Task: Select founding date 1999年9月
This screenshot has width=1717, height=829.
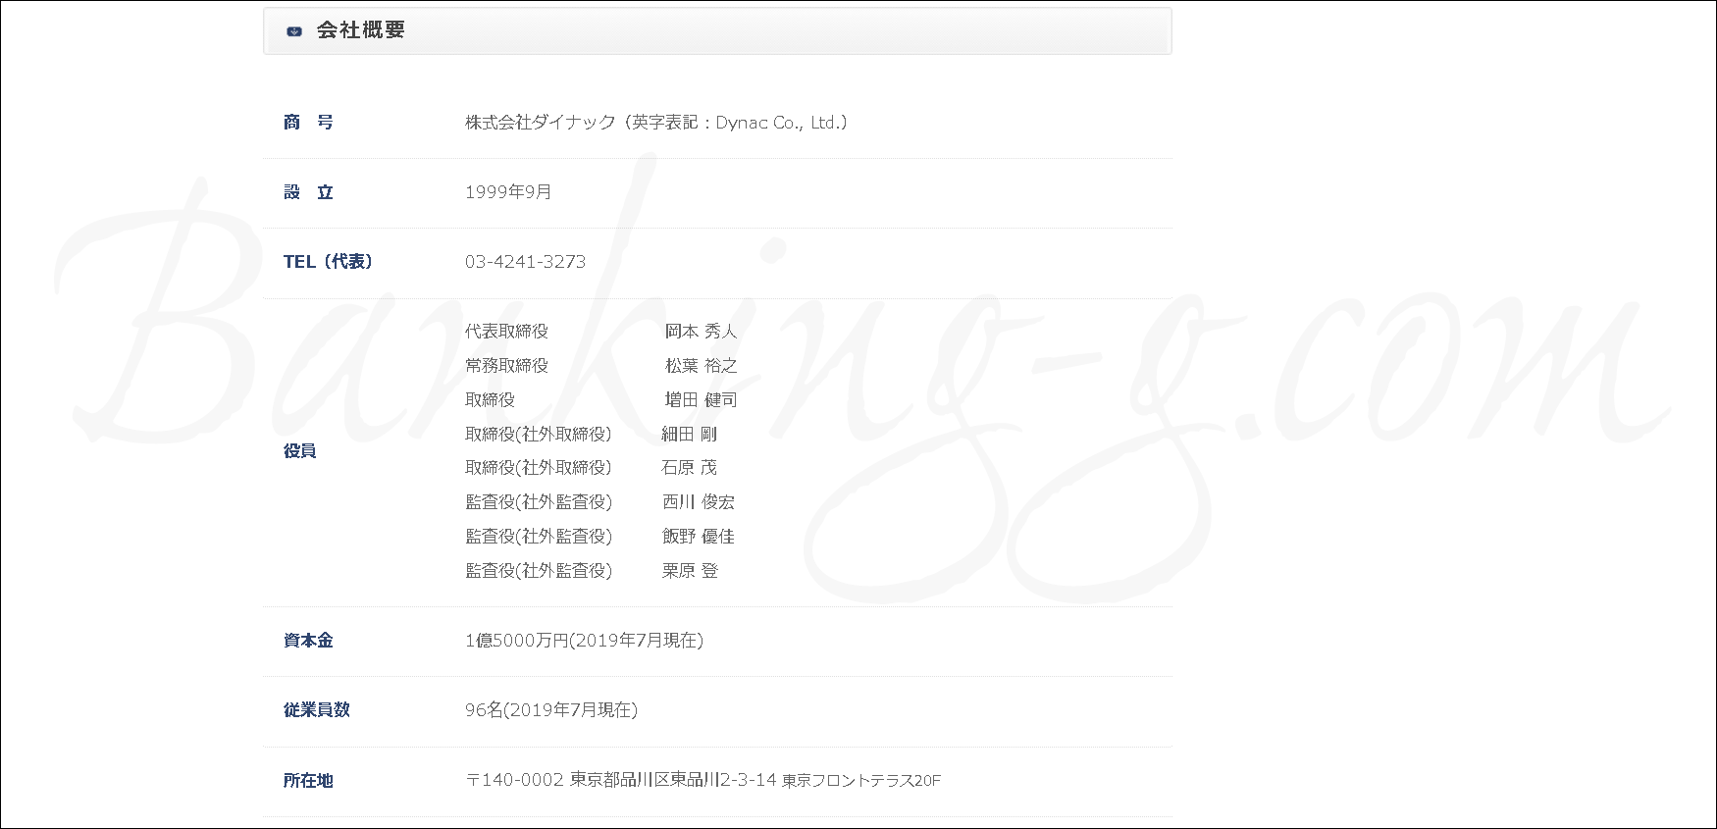Action: (508, 192)
